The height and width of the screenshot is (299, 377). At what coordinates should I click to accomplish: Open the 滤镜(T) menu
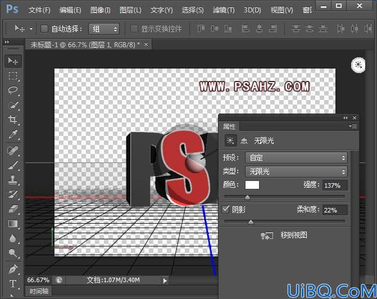[x=224, y=10]
